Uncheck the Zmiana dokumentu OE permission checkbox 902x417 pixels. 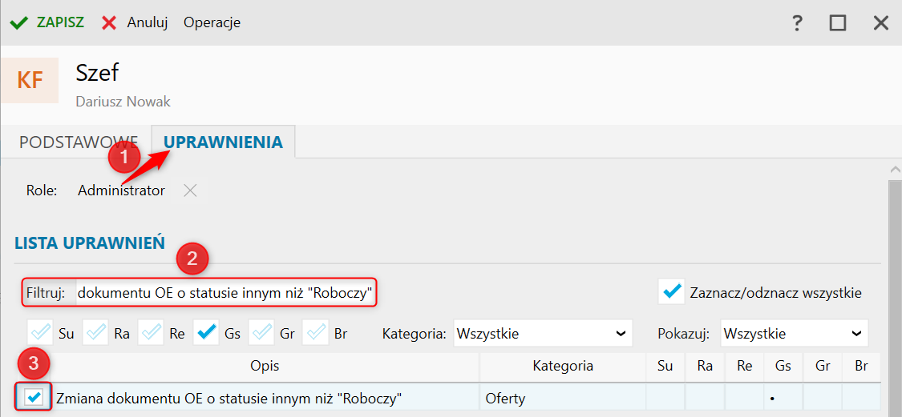tap(34, 397)
